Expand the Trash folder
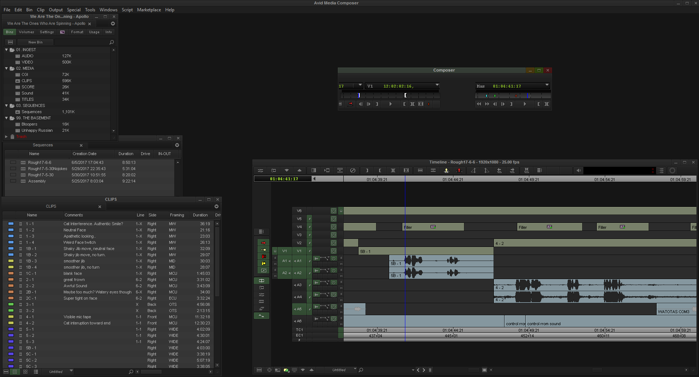 6,136
